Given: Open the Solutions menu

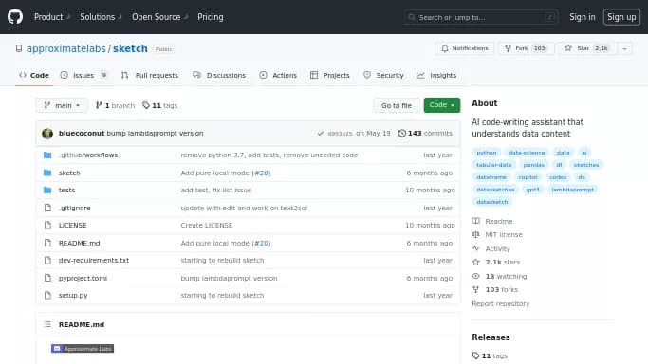Looking at the screenshot, I should tap(101, 17).
